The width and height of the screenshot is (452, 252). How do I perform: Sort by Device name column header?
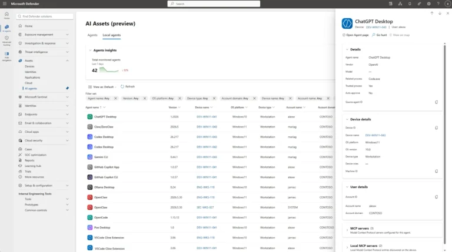pos(204,107)
